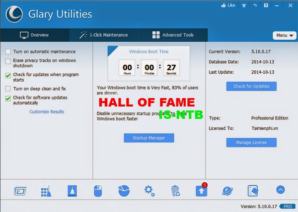Open the Advanced Tools tab
298x212 pixels.
point(173,35)
